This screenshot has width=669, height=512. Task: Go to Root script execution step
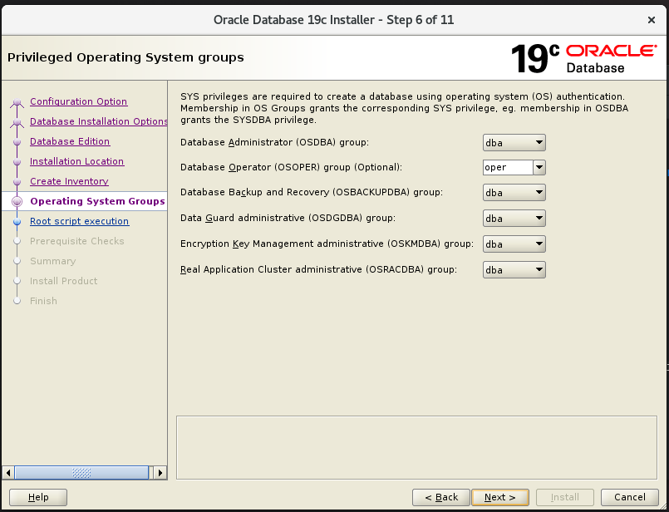click(x=79, y=221)
